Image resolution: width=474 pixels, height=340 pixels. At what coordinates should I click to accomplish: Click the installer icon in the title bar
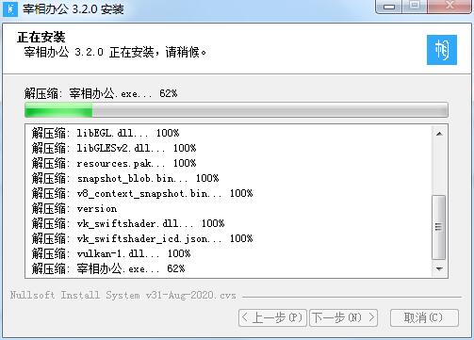click(x=10, y=8)
